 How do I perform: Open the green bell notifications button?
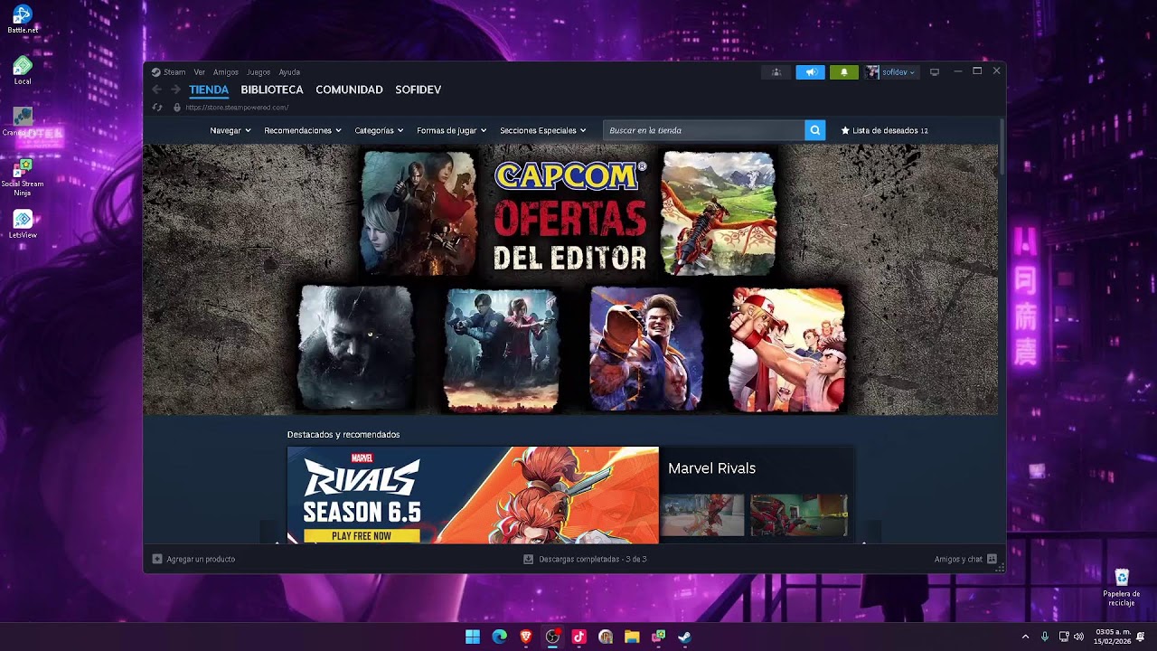[x=844, y=72]
